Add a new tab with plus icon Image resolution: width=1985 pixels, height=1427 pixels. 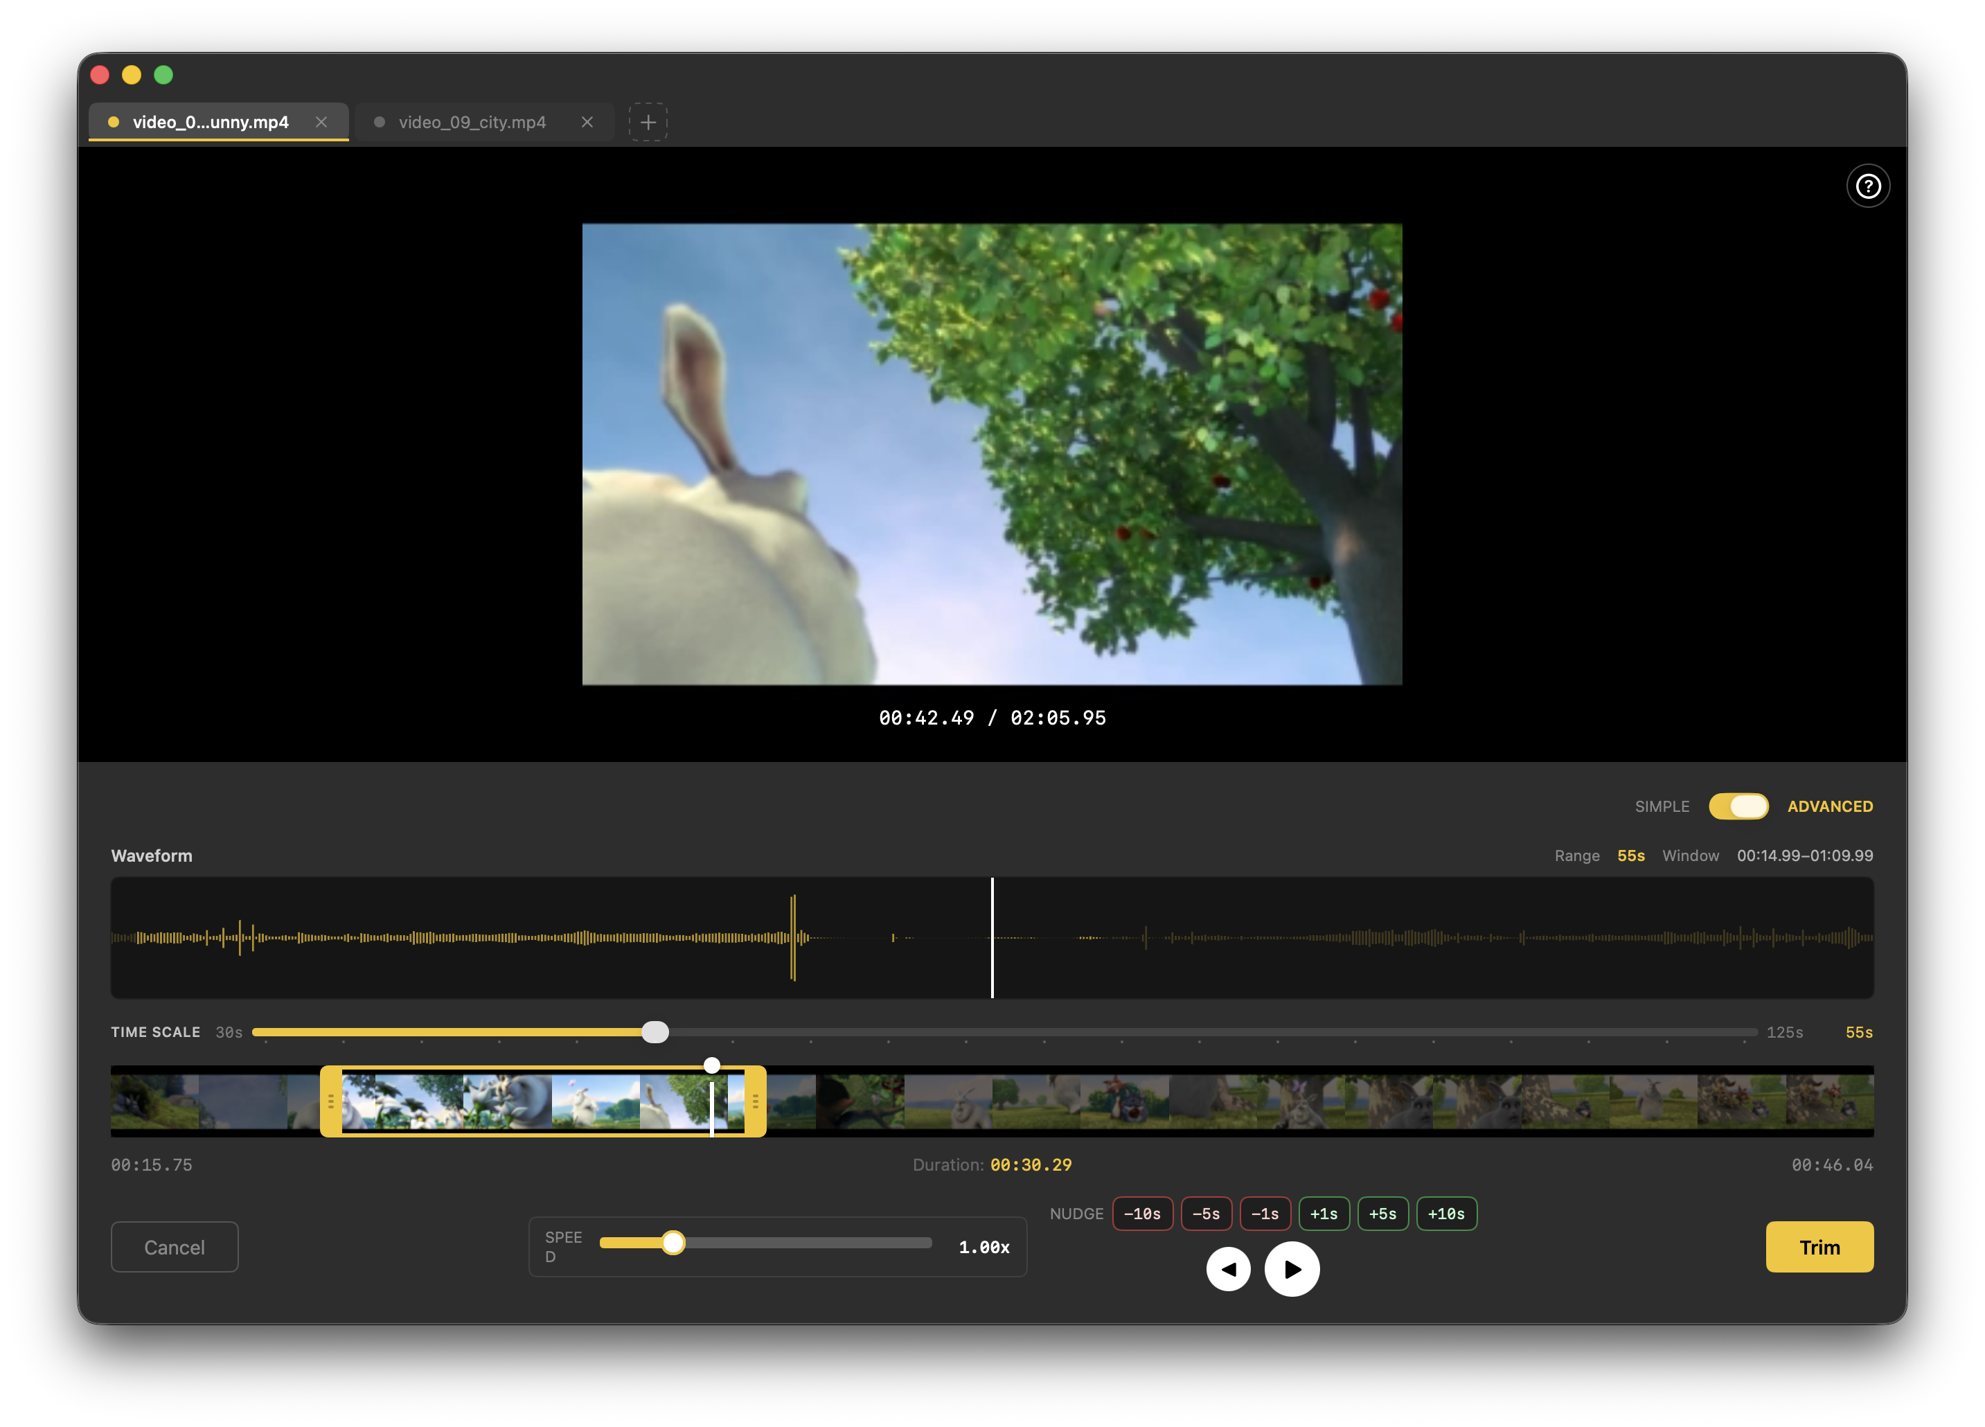pyautogui.click(x=648, y=122)
